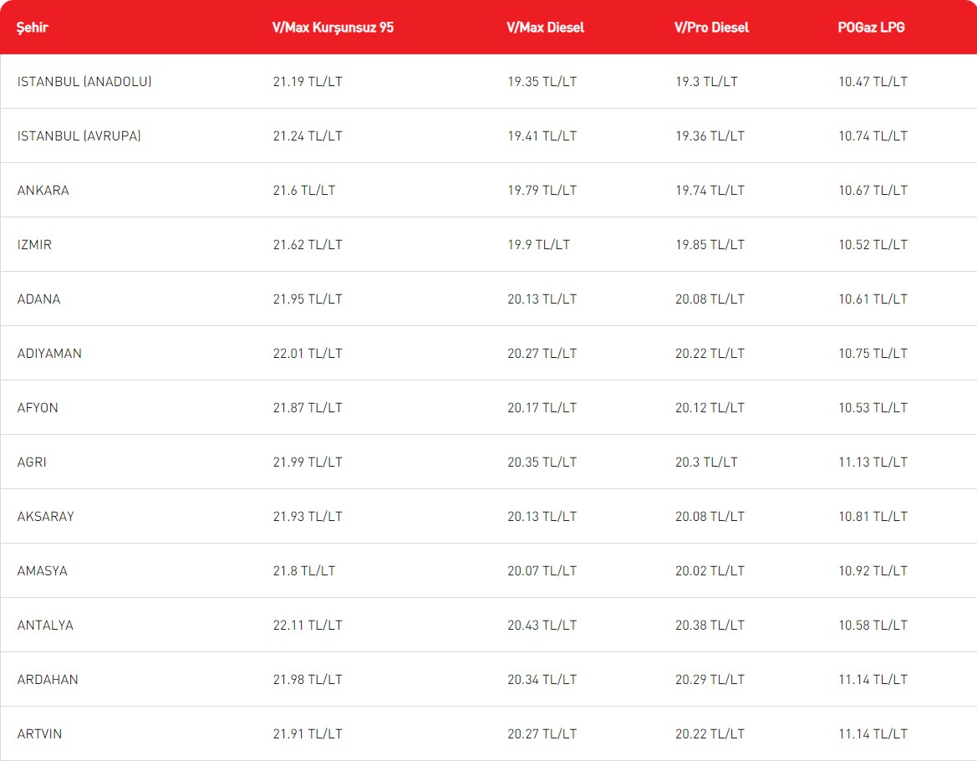Select ARDAHAN's 20.34 TL/LT V/Max Diesel price
The image size is (977, 761).
point(542,680)
